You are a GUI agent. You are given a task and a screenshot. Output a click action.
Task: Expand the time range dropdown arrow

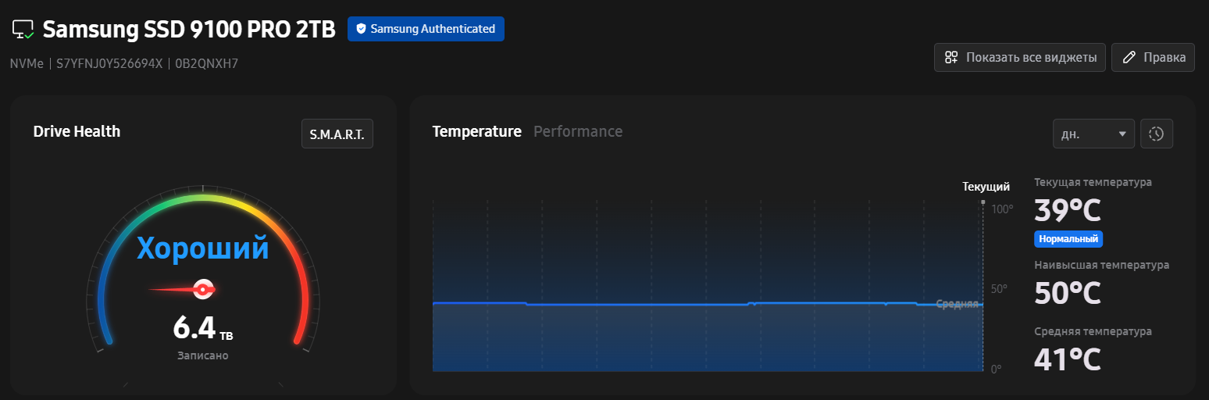[x=1123, y=134]
